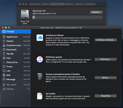The image size is (123, 108).
Task: Click the Documenti sidebar icon
Action: click(4, 50)
